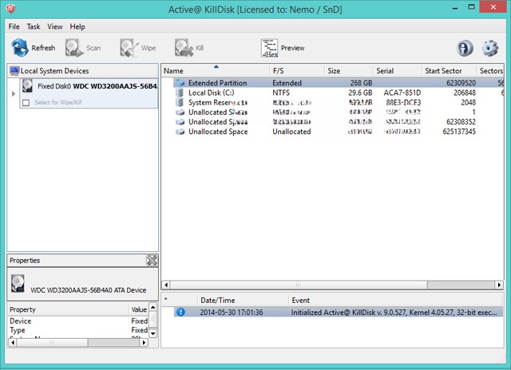This screenshot has width=511, height=370.
Task: Click the partition list horizontal scrollbar thumb
Action: coord(298,285)
